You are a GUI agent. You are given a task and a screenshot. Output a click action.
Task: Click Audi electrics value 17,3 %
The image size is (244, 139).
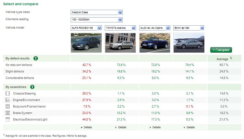[x=155, y=120]
